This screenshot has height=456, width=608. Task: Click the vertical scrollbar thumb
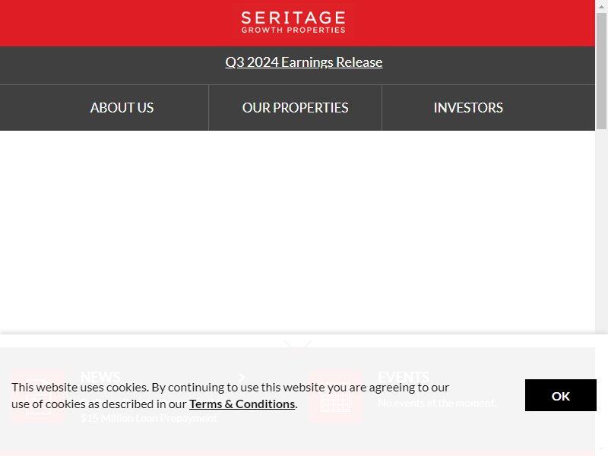pos(601,71)
